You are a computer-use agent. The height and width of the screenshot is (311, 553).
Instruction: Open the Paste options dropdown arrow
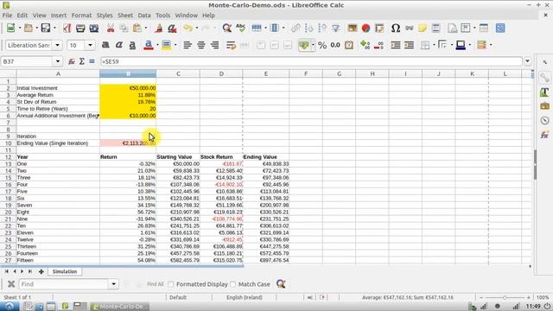146,29
